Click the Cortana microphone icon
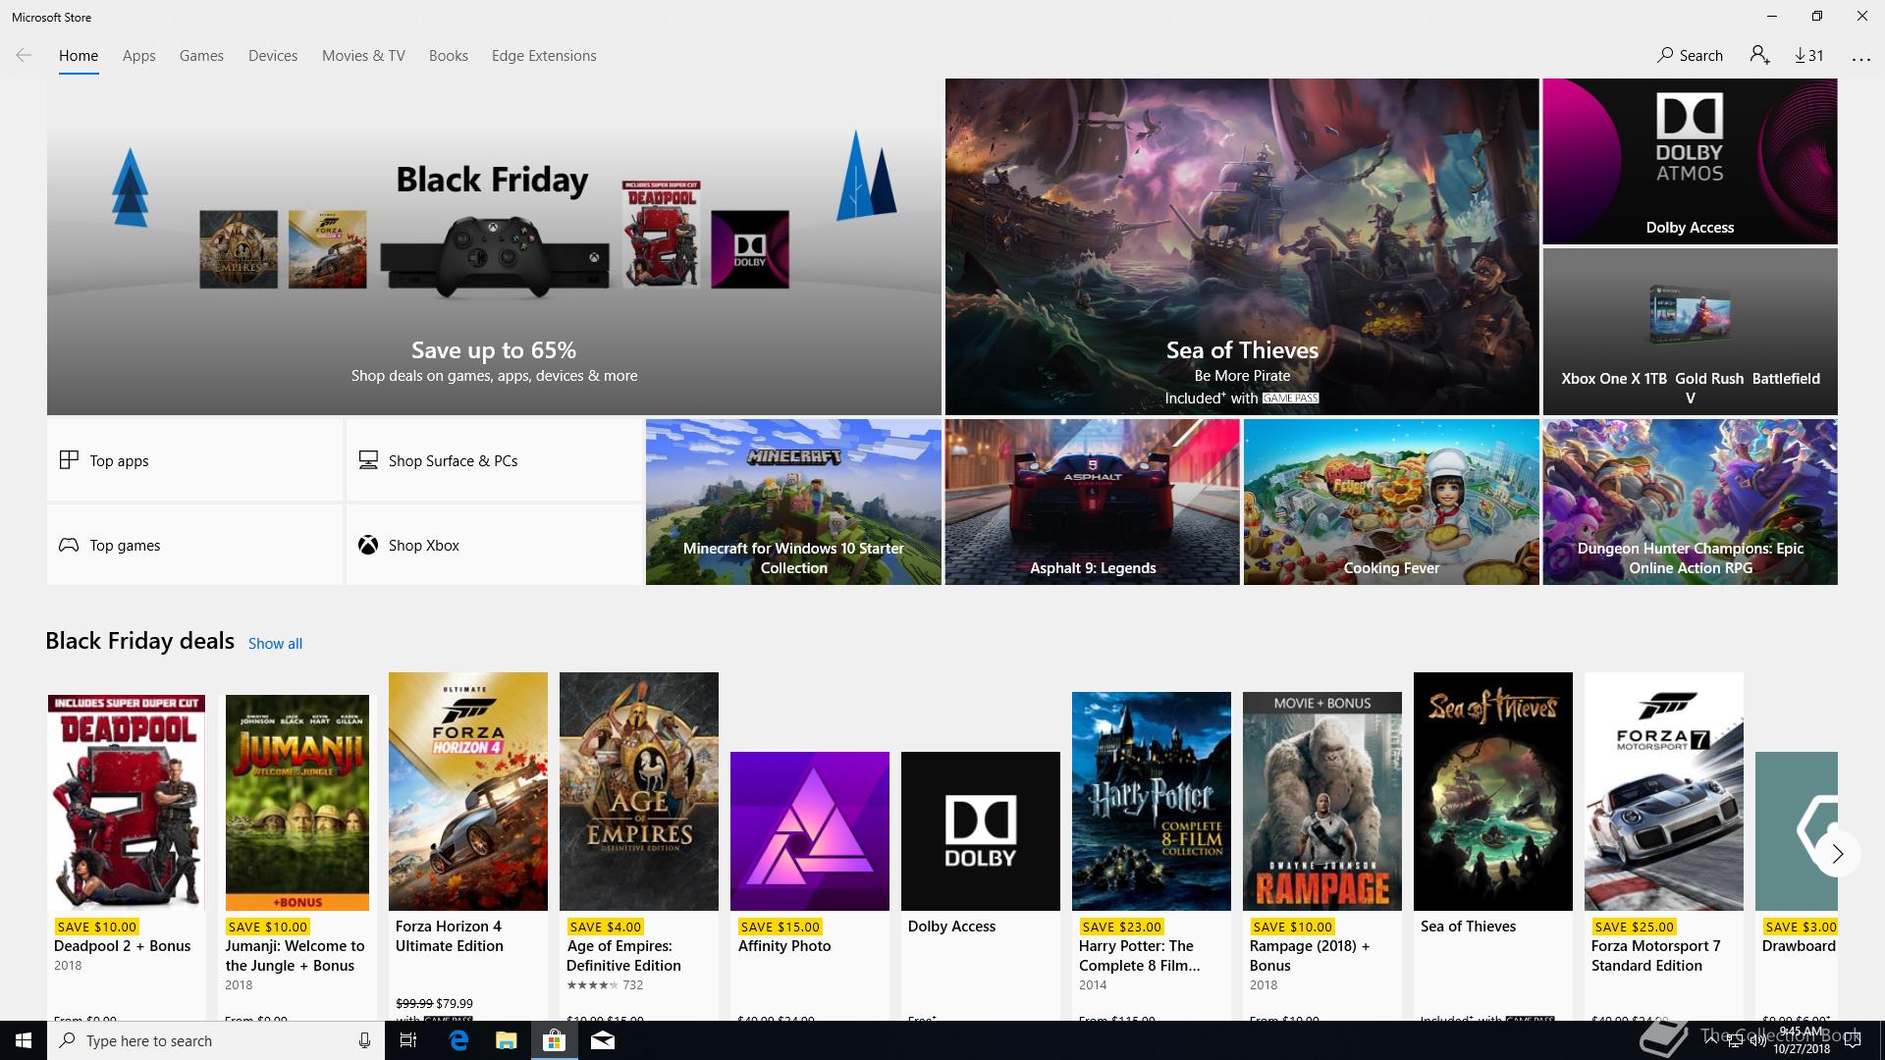The height and width of the screenshot is (1060, 1885). [364, 1040]
